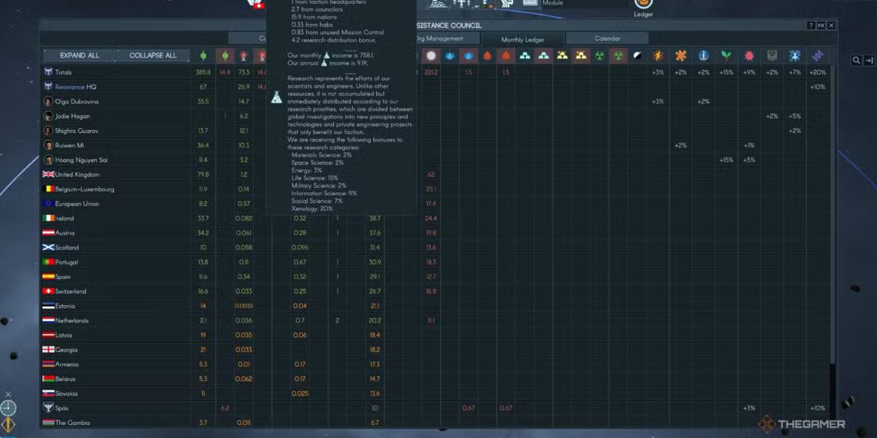Screen dimensions: 877x438
Task: Select the Ireland row
Action: tap(435, 218)
